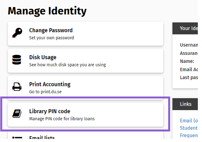
Task: Open the Disk Usage heading
Action: pos(43,57)
